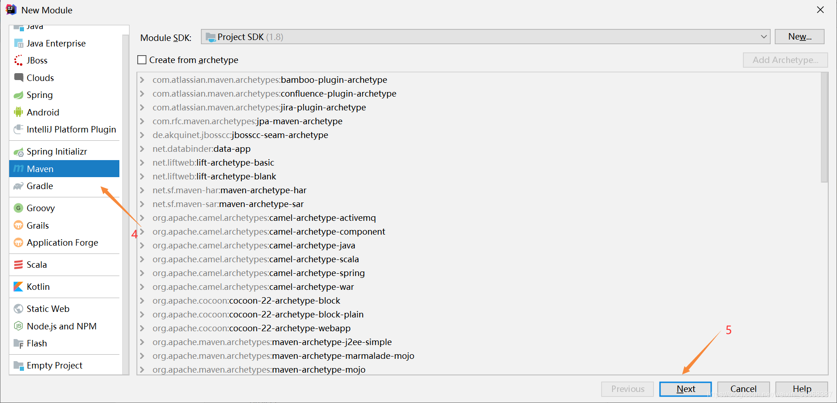Screen dimensions: 837x403
Task: Expand lift-archetype-basic node
Action: (x=142, y=163)
